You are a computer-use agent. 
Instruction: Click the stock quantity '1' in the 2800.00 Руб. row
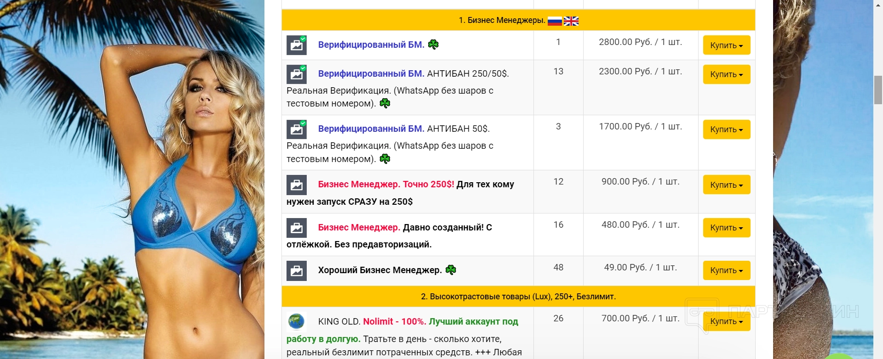[x=558, y=42]
